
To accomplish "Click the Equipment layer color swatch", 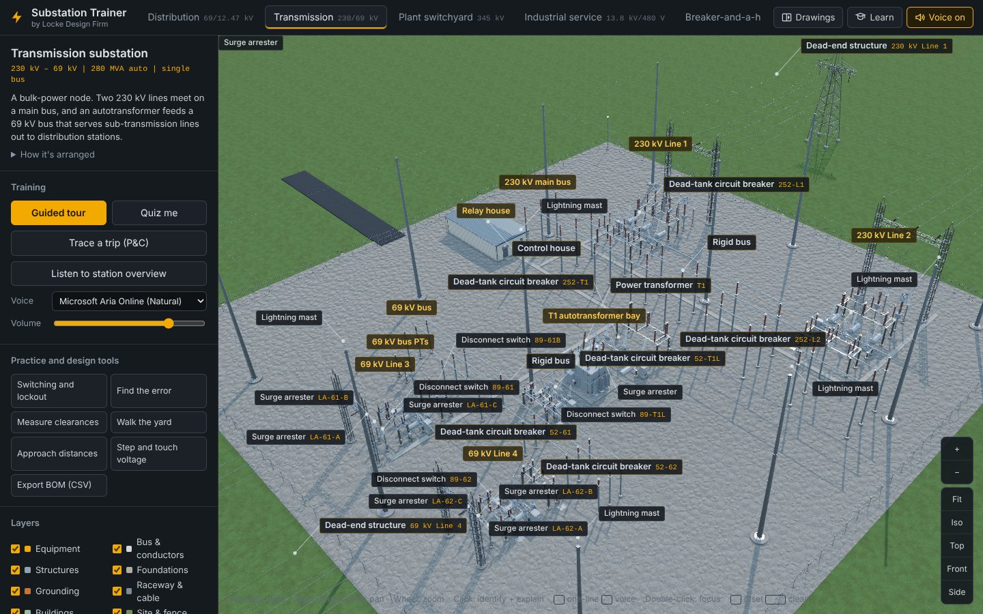I will (27, 549).
